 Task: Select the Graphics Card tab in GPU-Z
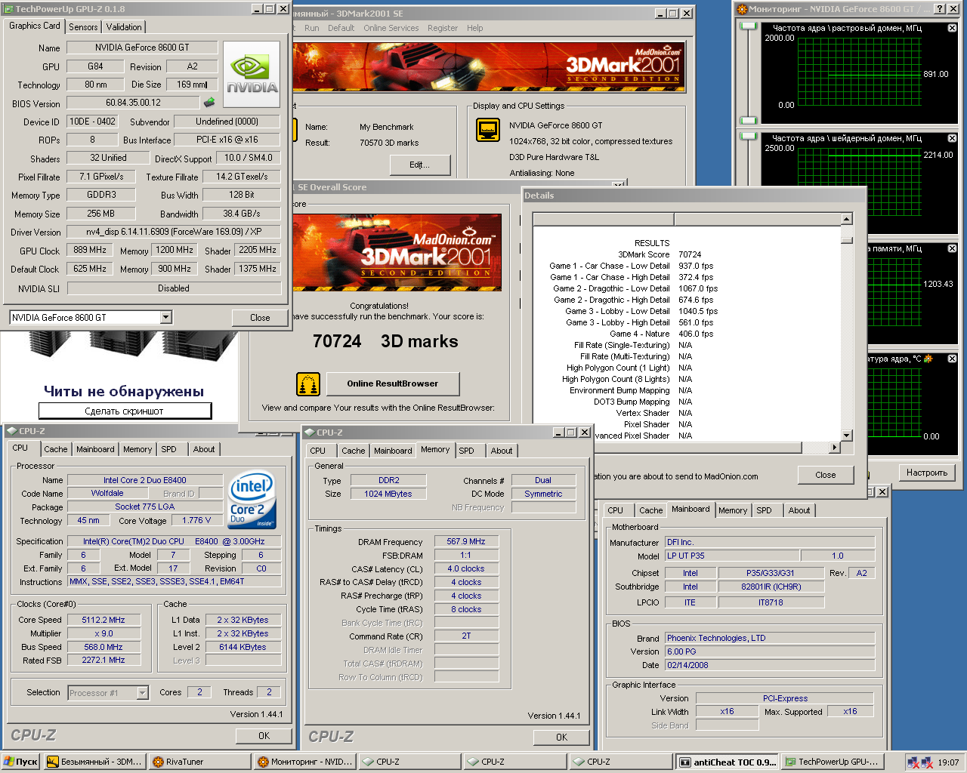coord(34,26)
